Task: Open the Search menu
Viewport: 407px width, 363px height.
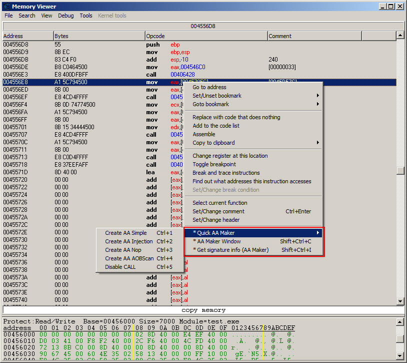Action: [26, 16]
